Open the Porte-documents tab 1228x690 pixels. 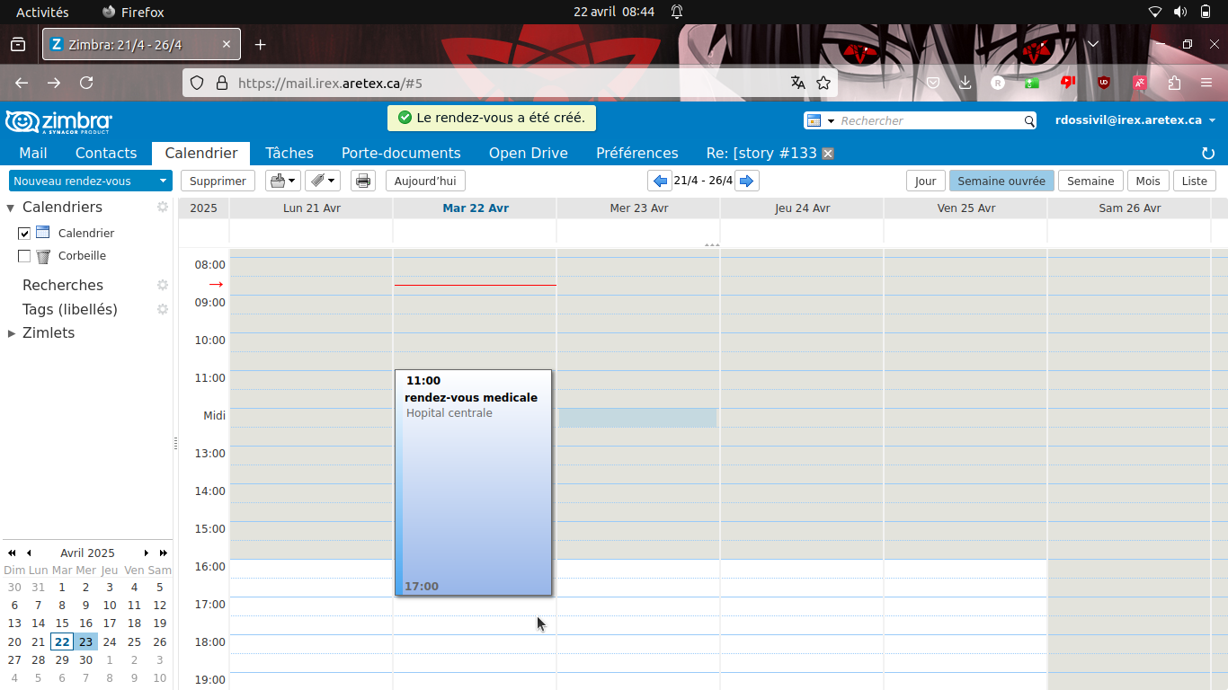401,153
